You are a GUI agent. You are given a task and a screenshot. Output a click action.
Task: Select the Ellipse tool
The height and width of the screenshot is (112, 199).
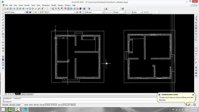click(3, 42)
